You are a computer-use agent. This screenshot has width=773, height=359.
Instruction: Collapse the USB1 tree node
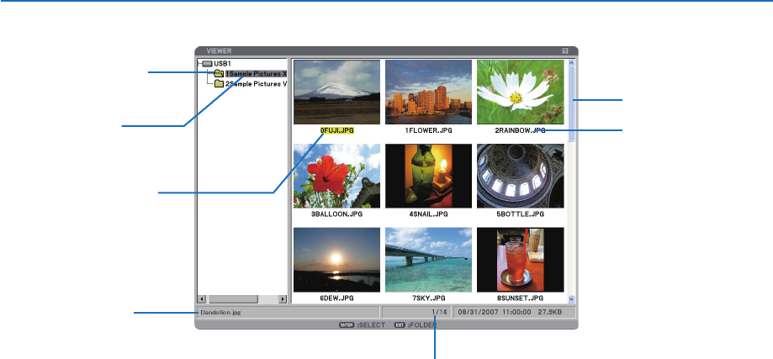point(198,63)
